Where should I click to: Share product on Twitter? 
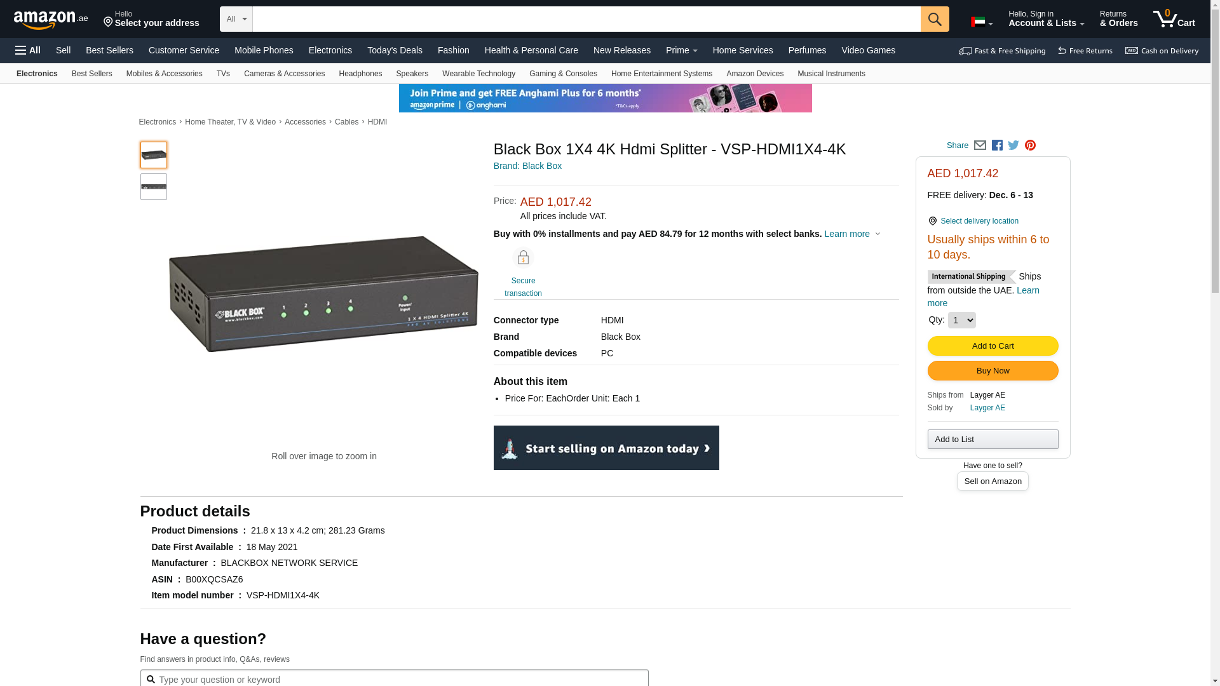coord(1013,145)
